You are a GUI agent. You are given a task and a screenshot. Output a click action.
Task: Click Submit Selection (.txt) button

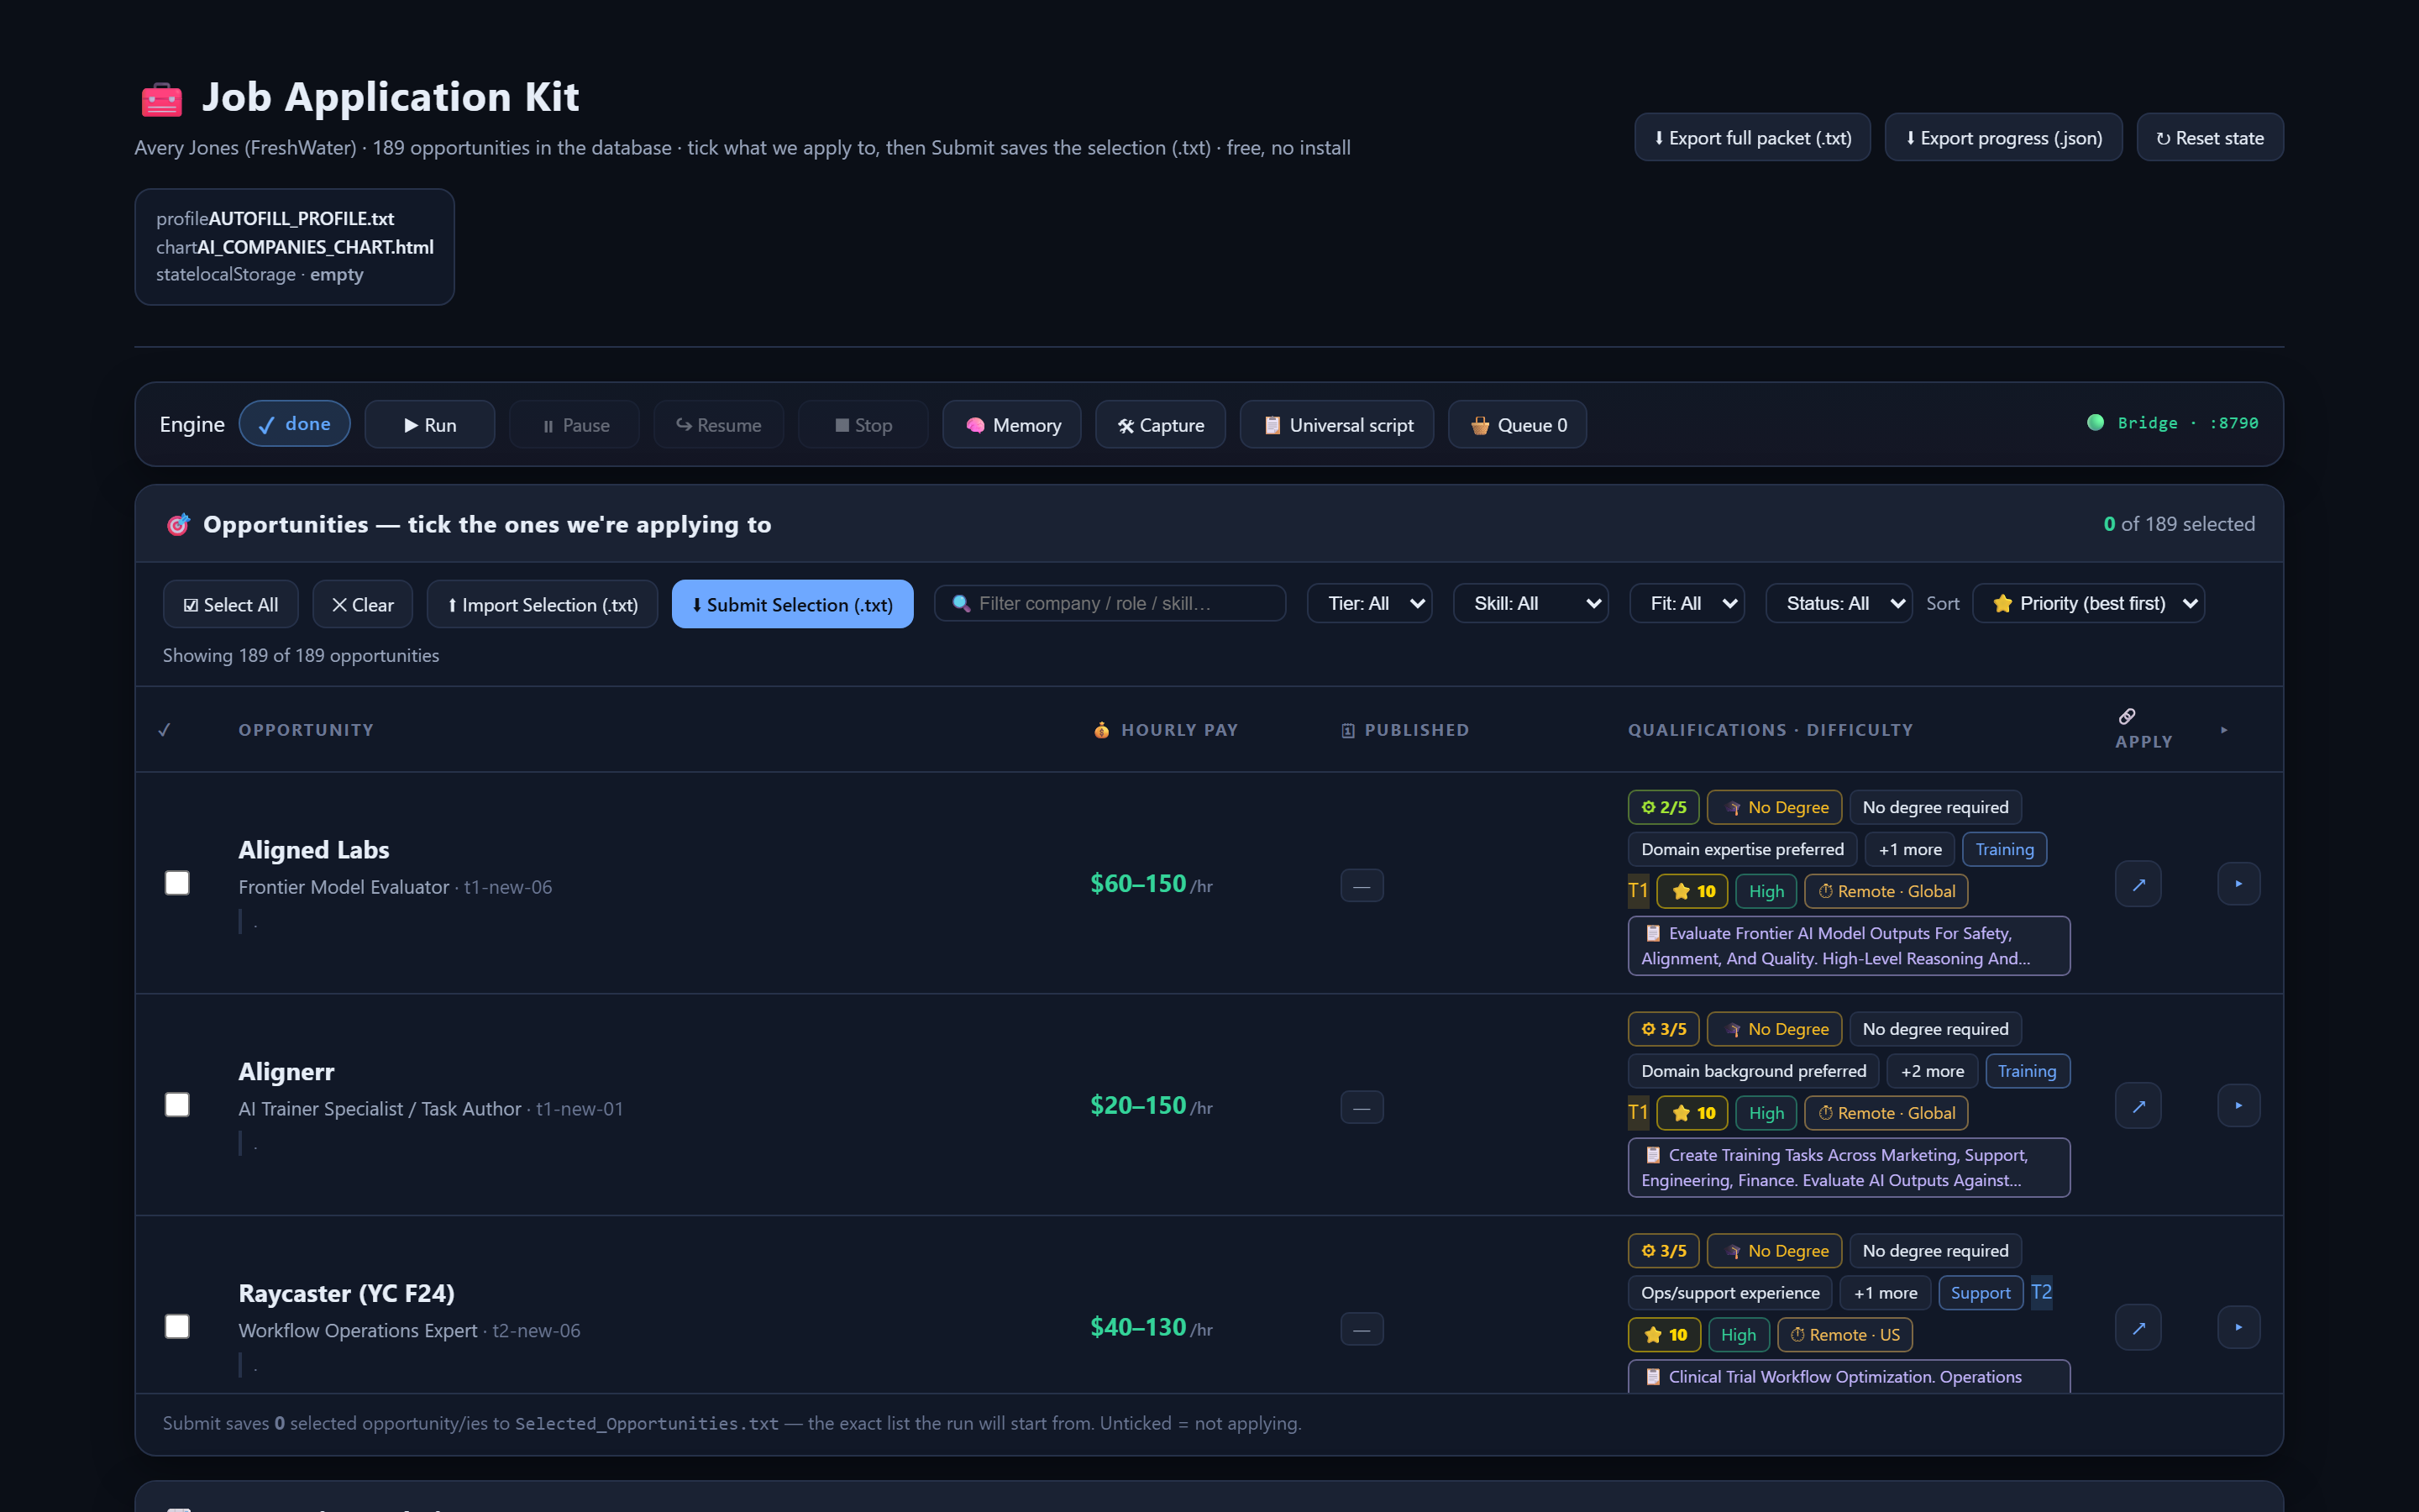[792, 605]
